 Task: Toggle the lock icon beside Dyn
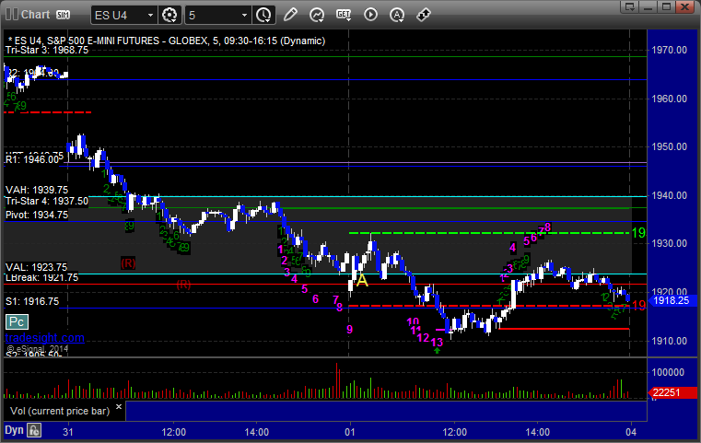pos(34,430)
